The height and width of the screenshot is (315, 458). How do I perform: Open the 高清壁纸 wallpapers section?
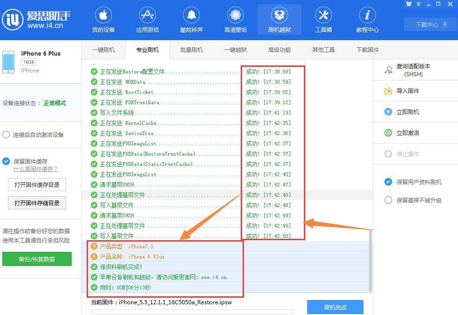pyautogui.click(x=236, y=20)
